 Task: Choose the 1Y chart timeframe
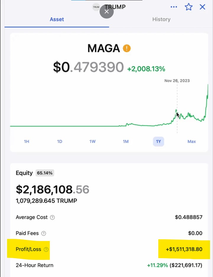pos(158,141)
